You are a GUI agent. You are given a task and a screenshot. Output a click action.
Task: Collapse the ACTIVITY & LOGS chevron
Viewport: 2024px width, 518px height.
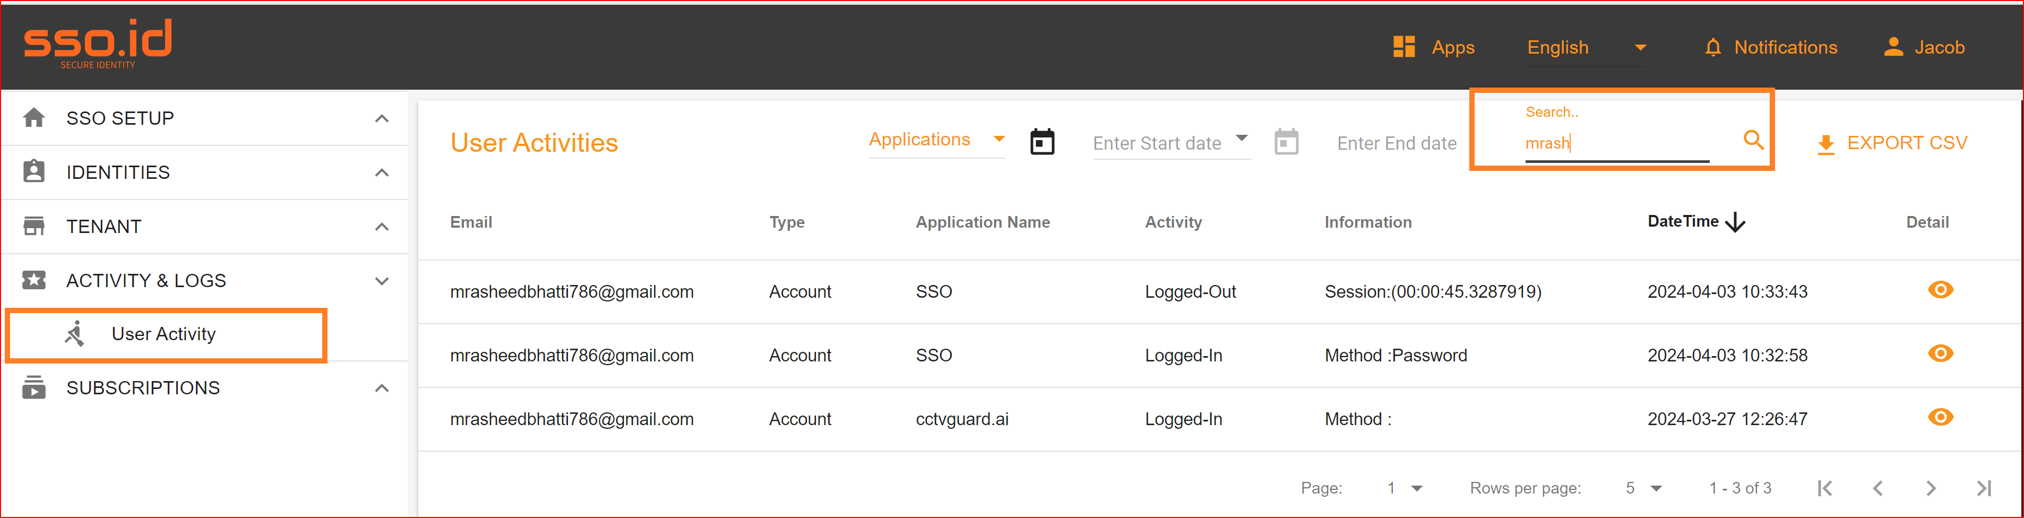click(382, 281)
